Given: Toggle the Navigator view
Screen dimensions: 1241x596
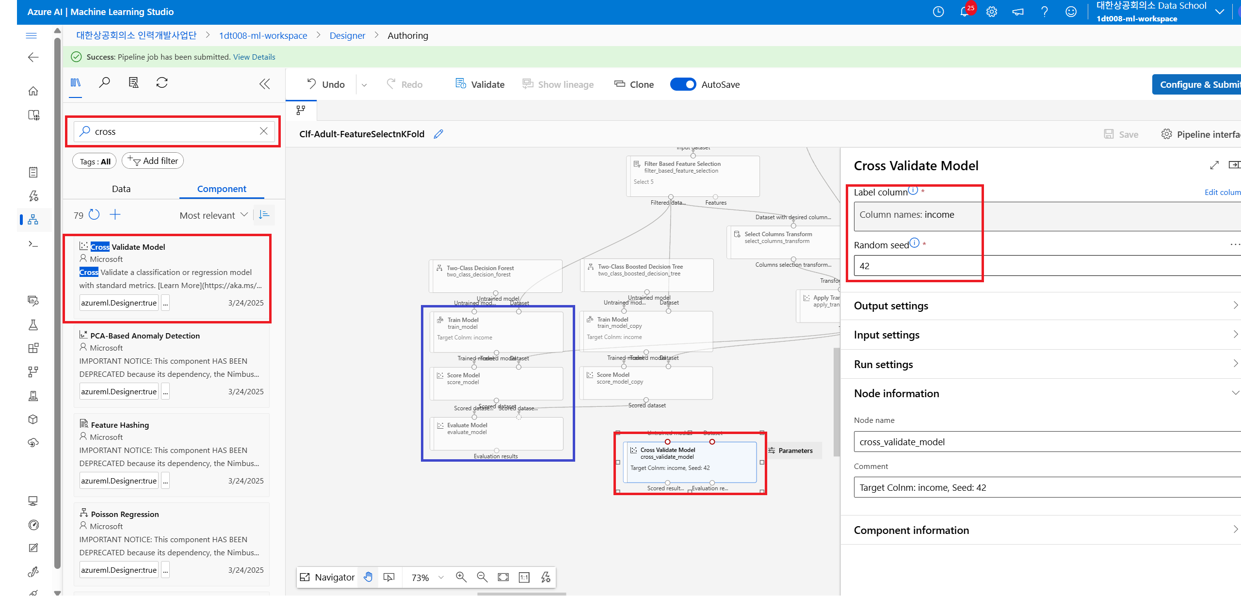Looking at the screenshot, I should coord(327,577).
